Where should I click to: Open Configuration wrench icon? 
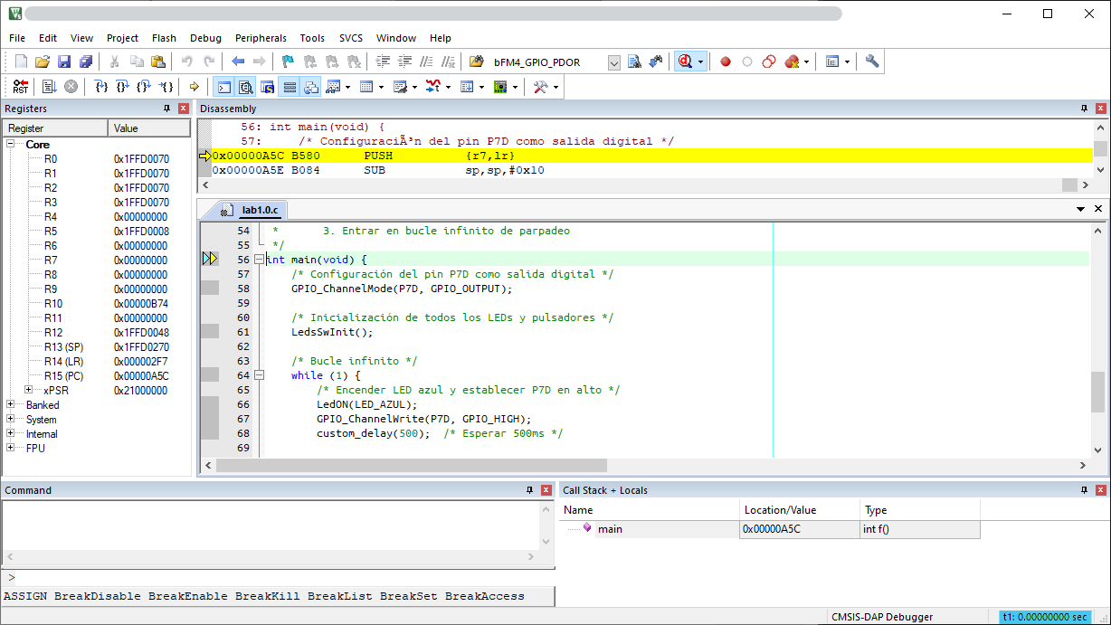tap(871, 62)
